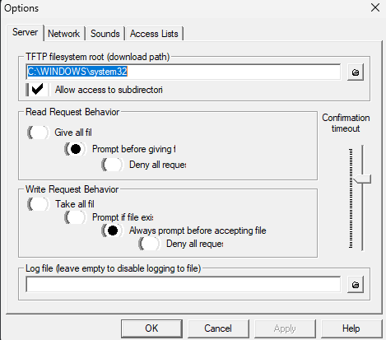Click the OK button
The height and width of the screenshot is (340, 386).
click(x=151, y=328)
